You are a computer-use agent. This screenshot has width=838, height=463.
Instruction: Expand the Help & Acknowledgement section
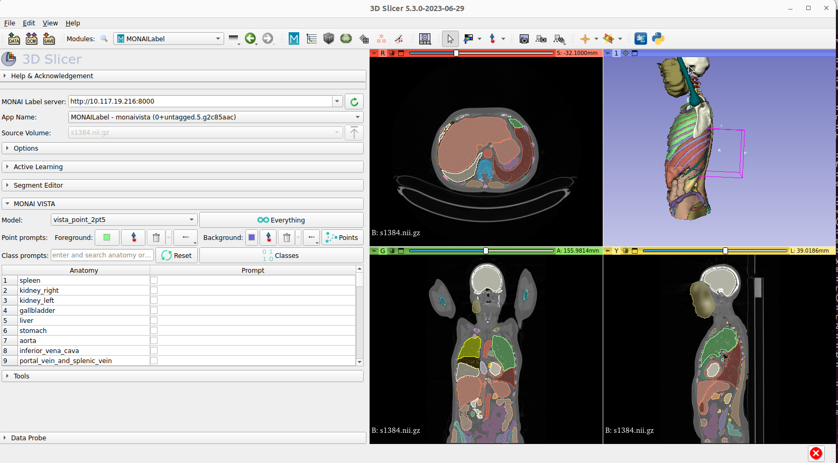pyautogui.click(x=183, y=76)
